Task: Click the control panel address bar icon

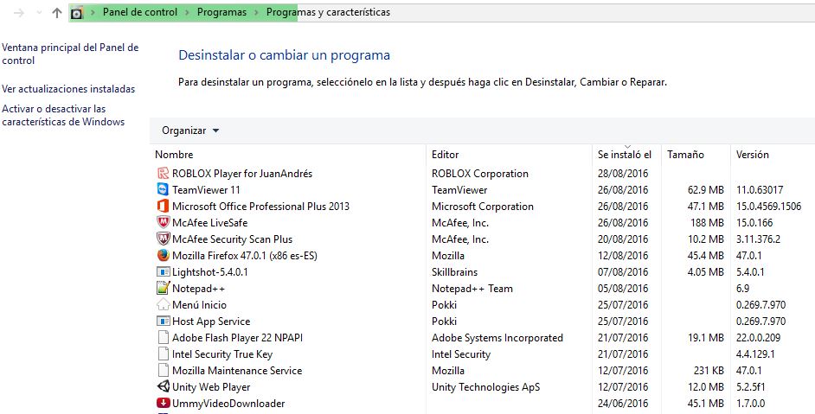Action: point(77,13)
